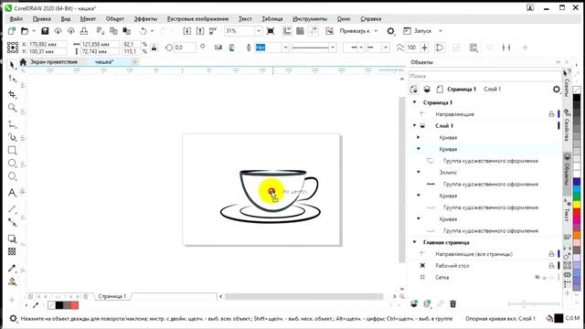Undo the last action with the Undo arrow
This screenshot has height=329, width=585.
[x=143, y=31]
